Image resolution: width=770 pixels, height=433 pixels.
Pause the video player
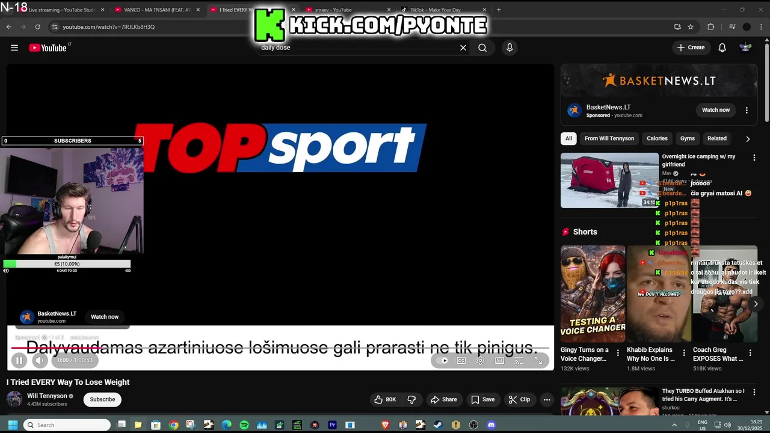[x=19, y=360]
